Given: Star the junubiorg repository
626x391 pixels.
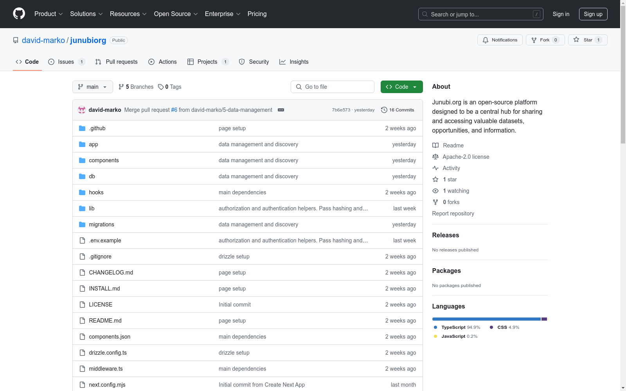Looking at the screenshot, I should (x=588, y=40).
